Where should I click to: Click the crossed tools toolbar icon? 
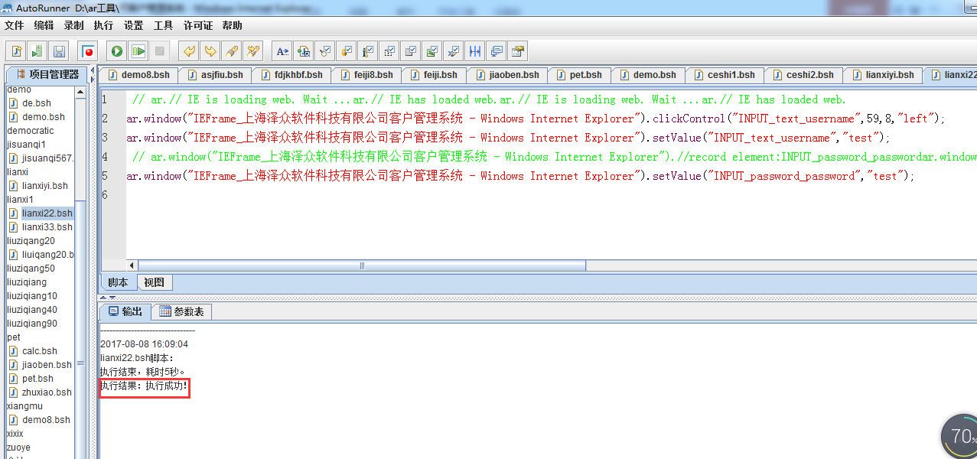252,51
